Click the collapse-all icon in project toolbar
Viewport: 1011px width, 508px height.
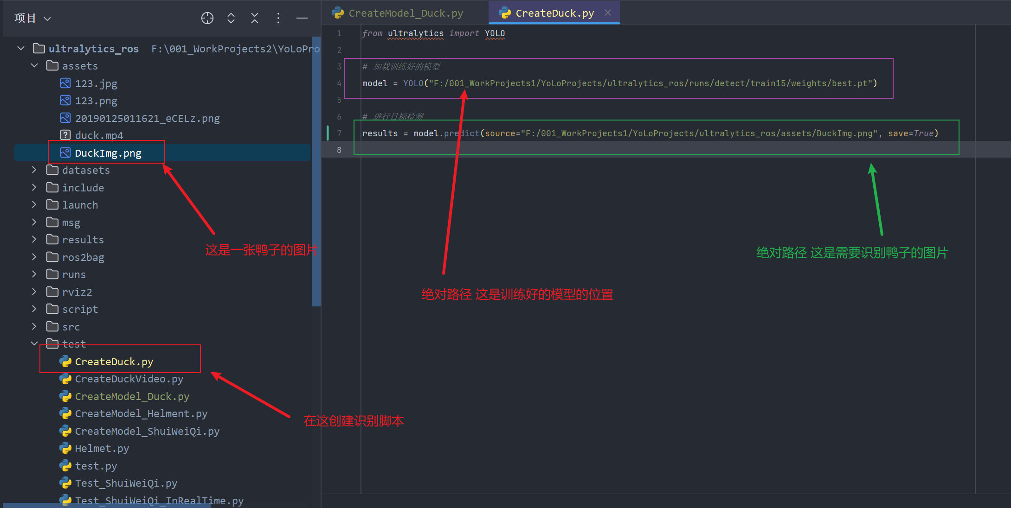tap(254, 18)
